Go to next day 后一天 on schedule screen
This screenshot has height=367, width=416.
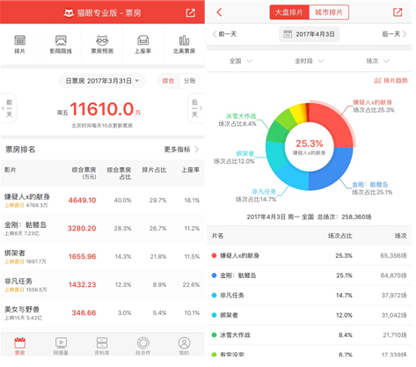pos(394,34)
